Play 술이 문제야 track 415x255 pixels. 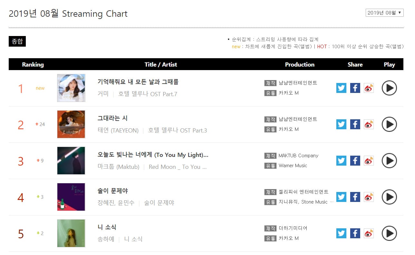point(389,197)
